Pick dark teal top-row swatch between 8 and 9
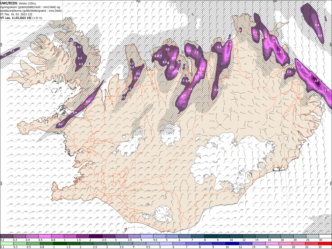Screen dimensions: 332x249 coord(211,236)
